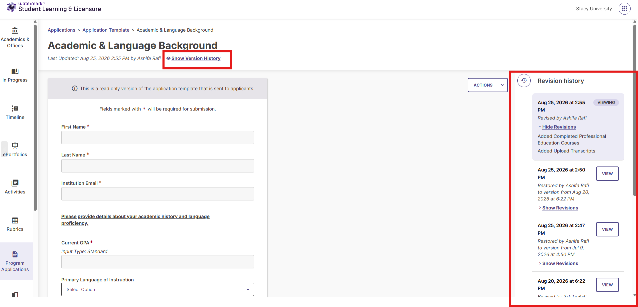The height and width of the screenshot is (307, 638).
Task: Click the 'Added Upload Transcripts' revision note
Action: coord(566,151)
